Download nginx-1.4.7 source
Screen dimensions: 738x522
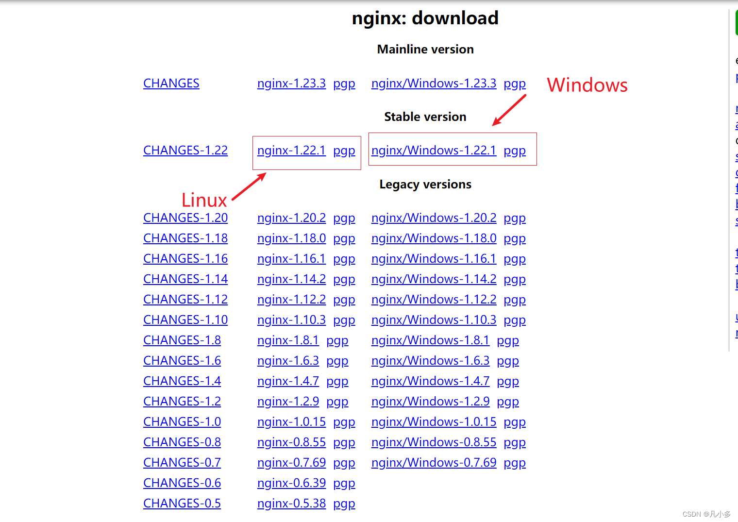click(x=288, y=381)
